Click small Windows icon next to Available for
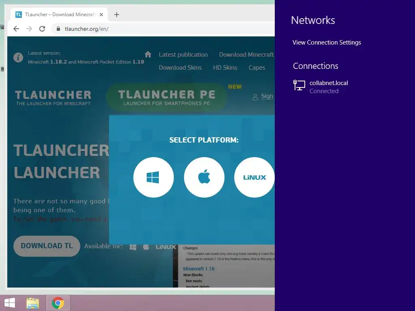 [x=133, y=247]
